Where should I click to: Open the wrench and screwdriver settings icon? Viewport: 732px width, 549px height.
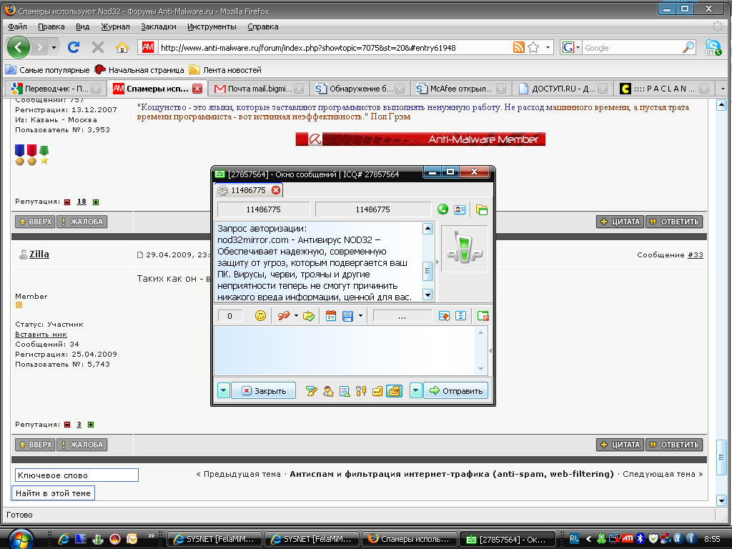pos(361,391)
